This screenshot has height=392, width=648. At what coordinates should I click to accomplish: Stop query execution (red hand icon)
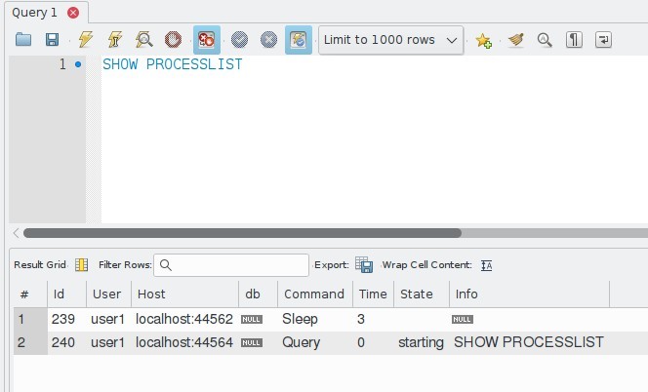click(x=173, y=40)
